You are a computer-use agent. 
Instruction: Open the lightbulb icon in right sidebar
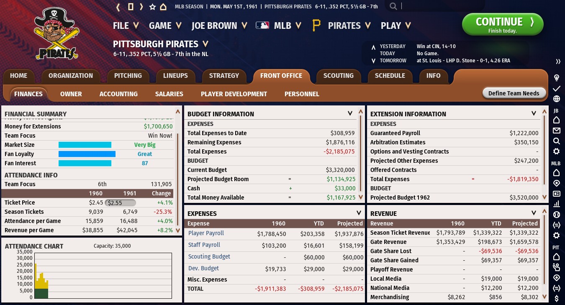[557, 78]
